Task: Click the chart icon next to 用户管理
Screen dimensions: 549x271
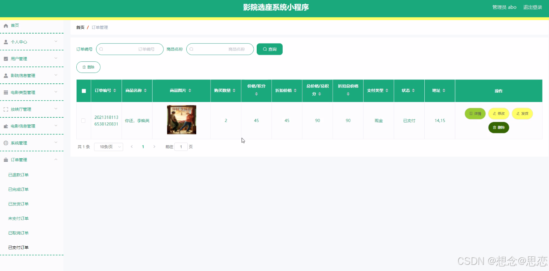Action: pyautogui.click(x=6, y=59)
